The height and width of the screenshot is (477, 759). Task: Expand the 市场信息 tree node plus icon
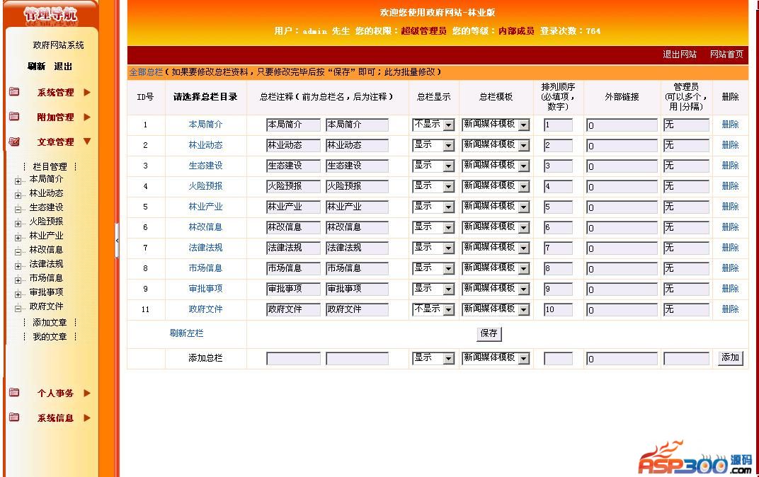(18, 280)
